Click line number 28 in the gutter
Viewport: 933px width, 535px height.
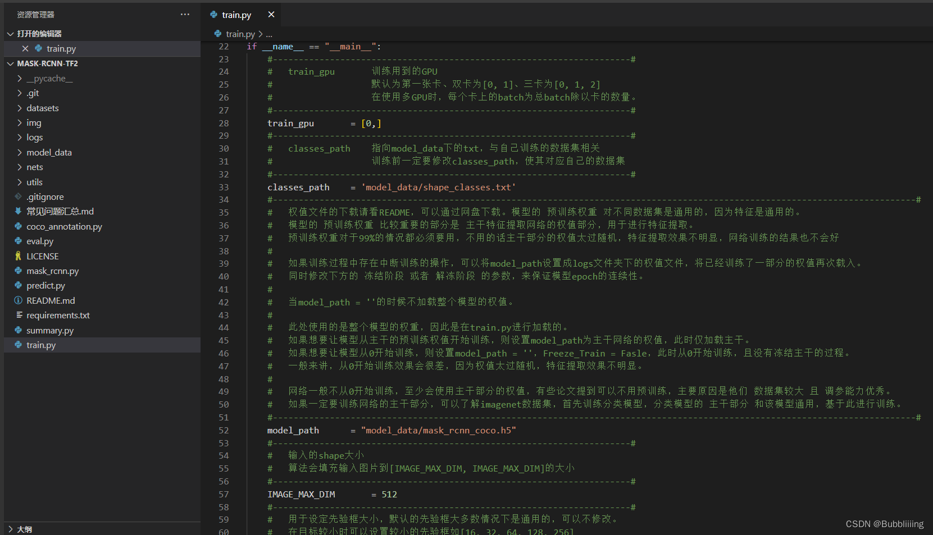point(224,124)
